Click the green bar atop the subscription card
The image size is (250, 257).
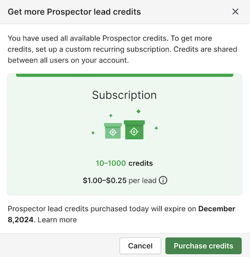(x=124, y=75)
